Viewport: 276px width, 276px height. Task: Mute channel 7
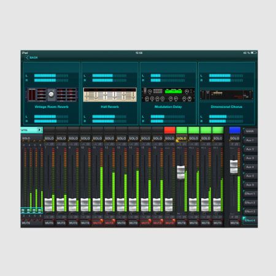coord(49,223)
